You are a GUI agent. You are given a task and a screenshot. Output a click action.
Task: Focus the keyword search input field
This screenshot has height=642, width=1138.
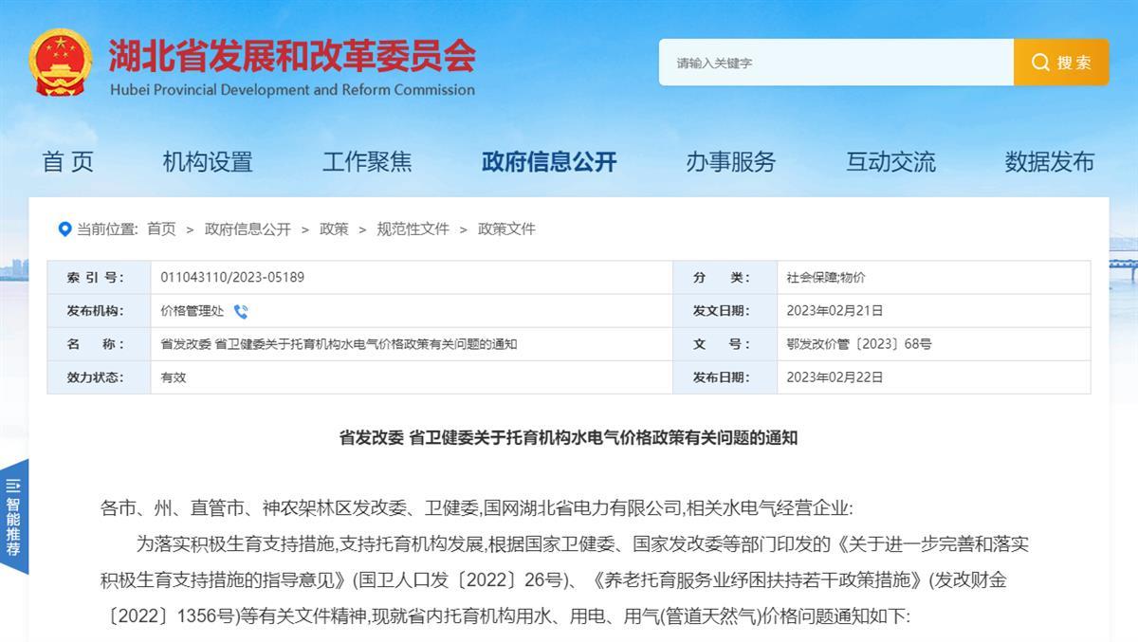(836, 63)
